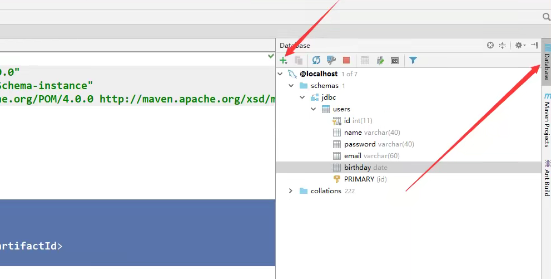Select the email varchar(60) column
Screen dimensions: 551x279
click(x=371, y=155)
